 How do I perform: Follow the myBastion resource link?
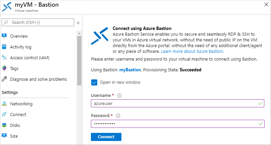click(x=130, y=70)
